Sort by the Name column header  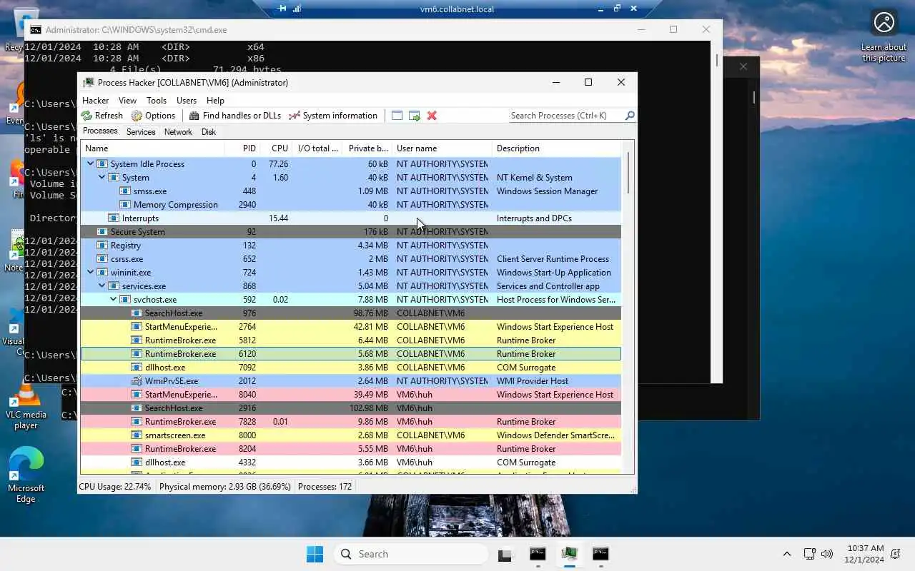coord(152,148)
